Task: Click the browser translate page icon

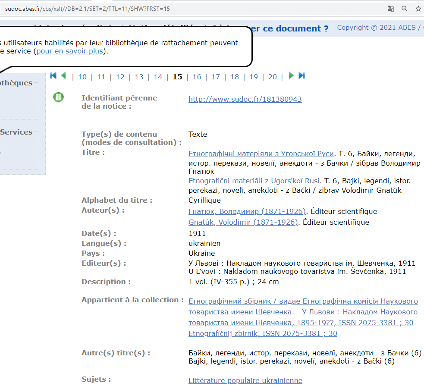Action: [391, 9]
